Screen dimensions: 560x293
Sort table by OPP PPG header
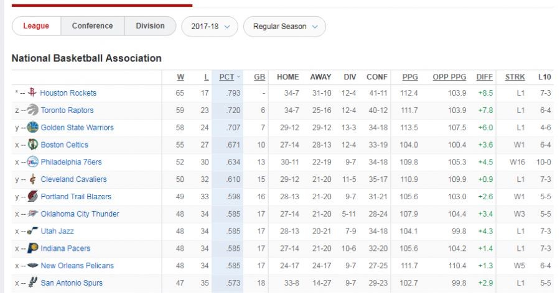click(x=449, y=77)
